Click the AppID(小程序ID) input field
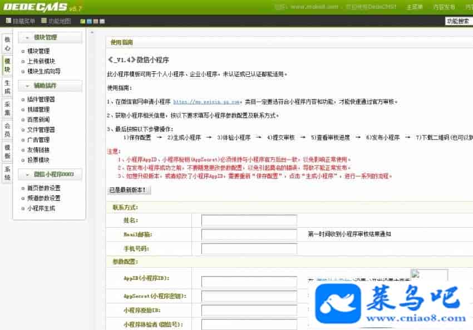 click(x=249, y=282)
